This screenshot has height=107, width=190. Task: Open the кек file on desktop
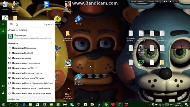(x=131, y=64)
